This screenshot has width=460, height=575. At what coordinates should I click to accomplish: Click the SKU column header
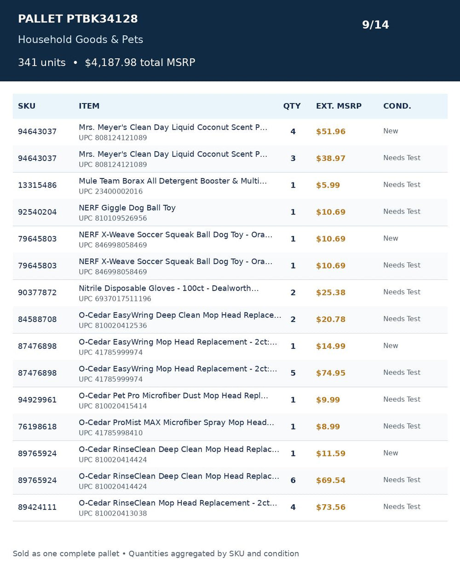click(27, 106)
